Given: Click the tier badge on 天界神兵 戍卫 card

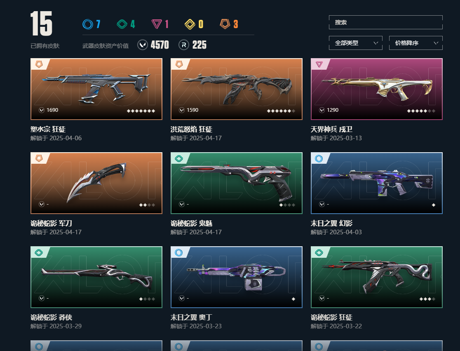Looking at the screenshot, I should 319,64.
